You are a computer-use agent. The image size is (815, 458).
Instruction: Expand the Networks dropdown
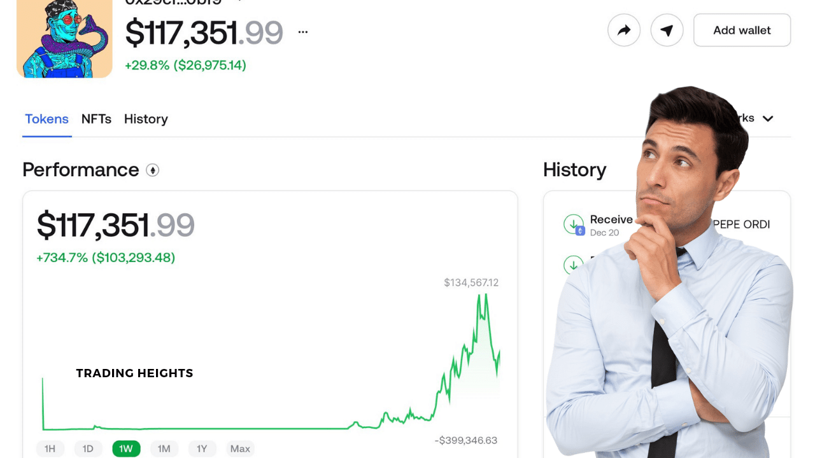[767, 118]
